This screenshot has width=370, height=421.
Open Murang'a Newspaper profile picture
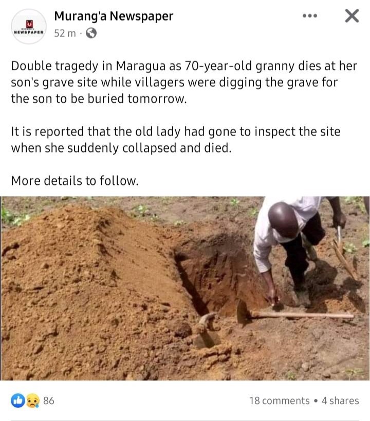pos(29,26)
